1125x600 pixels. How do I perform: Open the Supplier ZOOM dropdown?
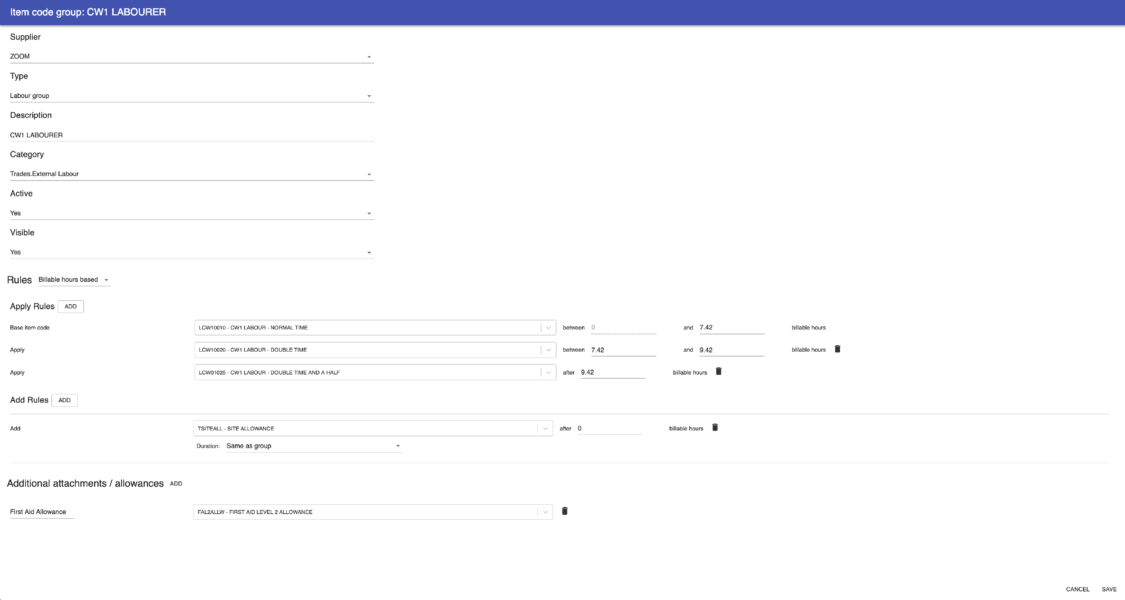(192, 56)
